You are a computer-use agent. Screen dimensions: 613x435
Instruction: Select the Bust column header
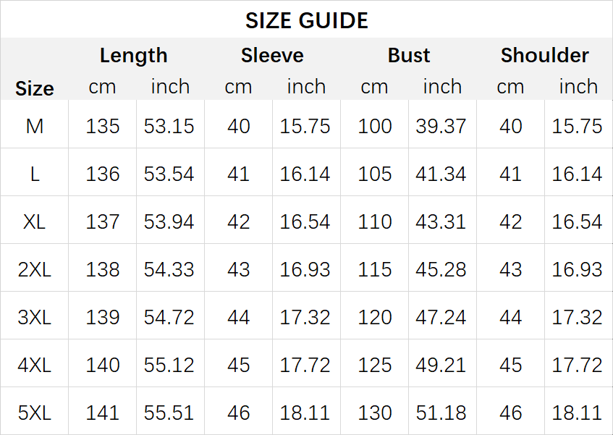pyautogui.click(x=408, y=55)
